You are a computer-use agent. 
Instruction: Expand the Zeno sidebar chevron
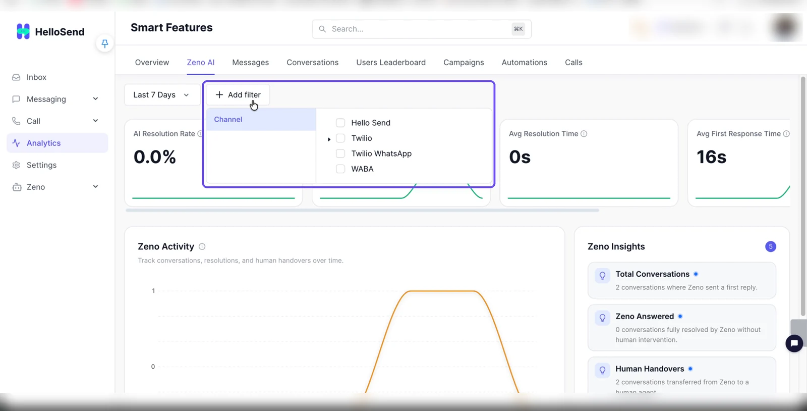[x=95, y=187]
